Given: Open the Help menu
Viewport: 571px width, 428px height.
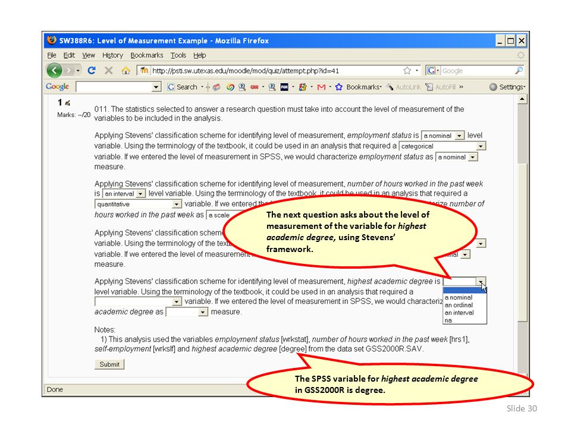Looking at the screenshot, I should [200, 55].
